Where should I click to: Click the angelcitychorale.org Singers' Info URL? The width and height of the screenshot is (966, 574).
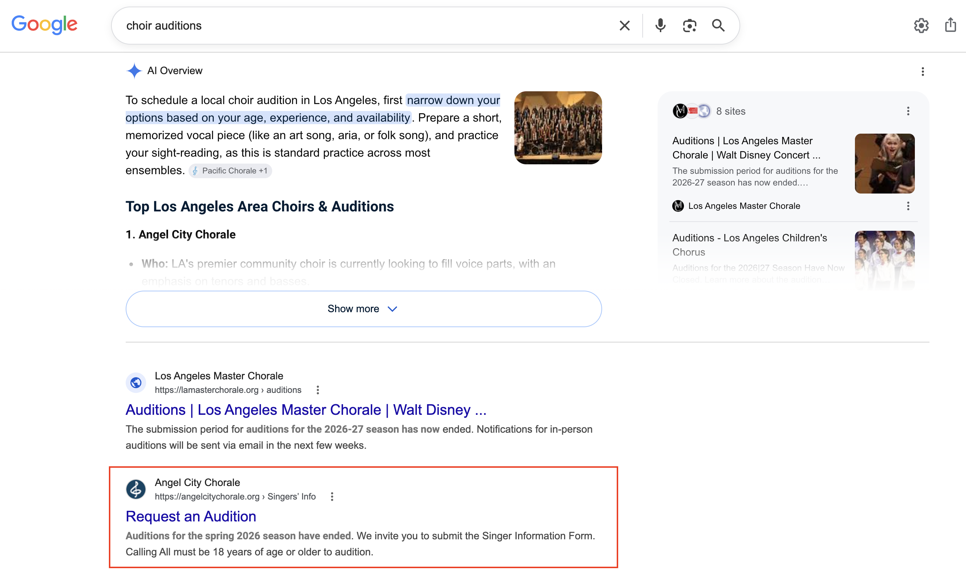pyautogui.click(x=235, y=497)
